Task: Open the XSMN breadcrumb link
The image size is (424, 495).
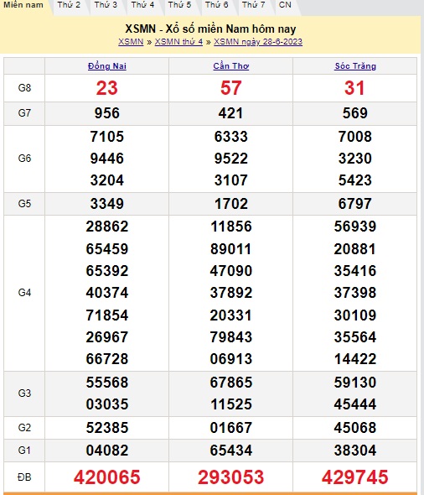Action: [x=131, y=42]
